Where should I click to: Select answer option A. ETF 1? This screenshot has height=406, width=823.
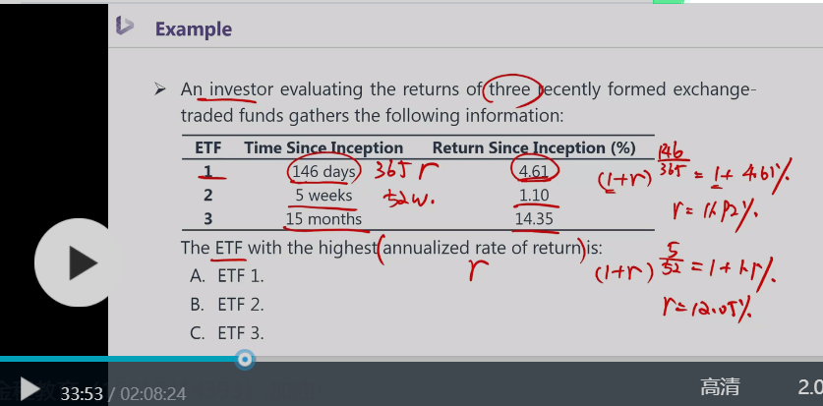[227, 275]
